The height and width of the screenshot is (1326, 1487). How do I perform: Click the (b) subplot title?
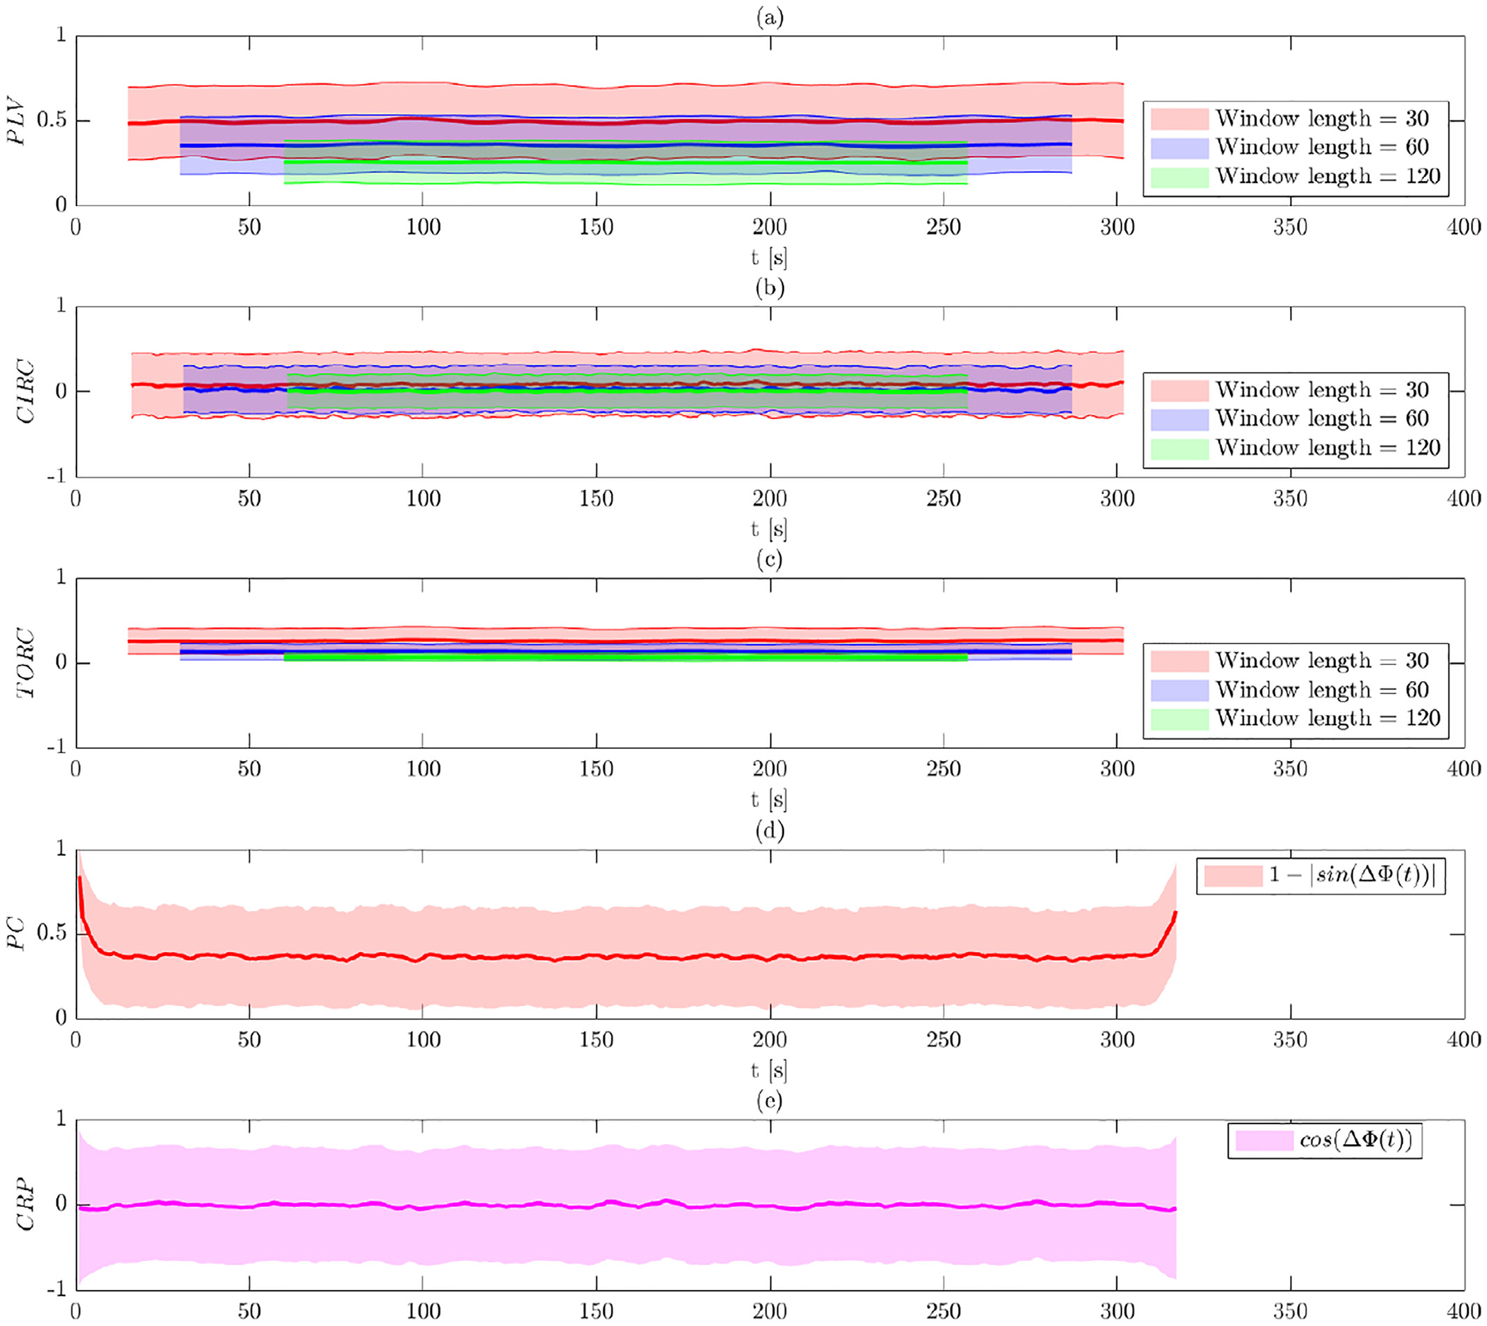pyautogui.click(x=770, y=289)
